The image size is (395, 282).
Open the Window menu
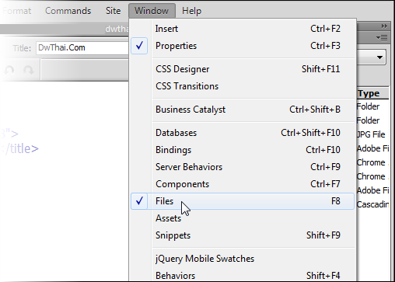pos(152,11)
